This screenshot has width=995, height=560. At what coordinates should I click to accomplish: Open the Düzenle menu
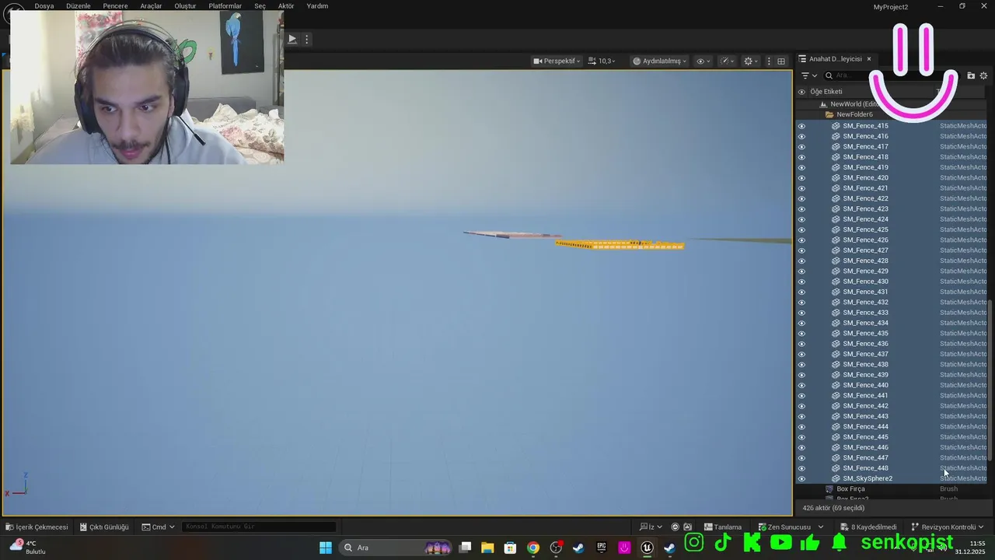point(79,6)
